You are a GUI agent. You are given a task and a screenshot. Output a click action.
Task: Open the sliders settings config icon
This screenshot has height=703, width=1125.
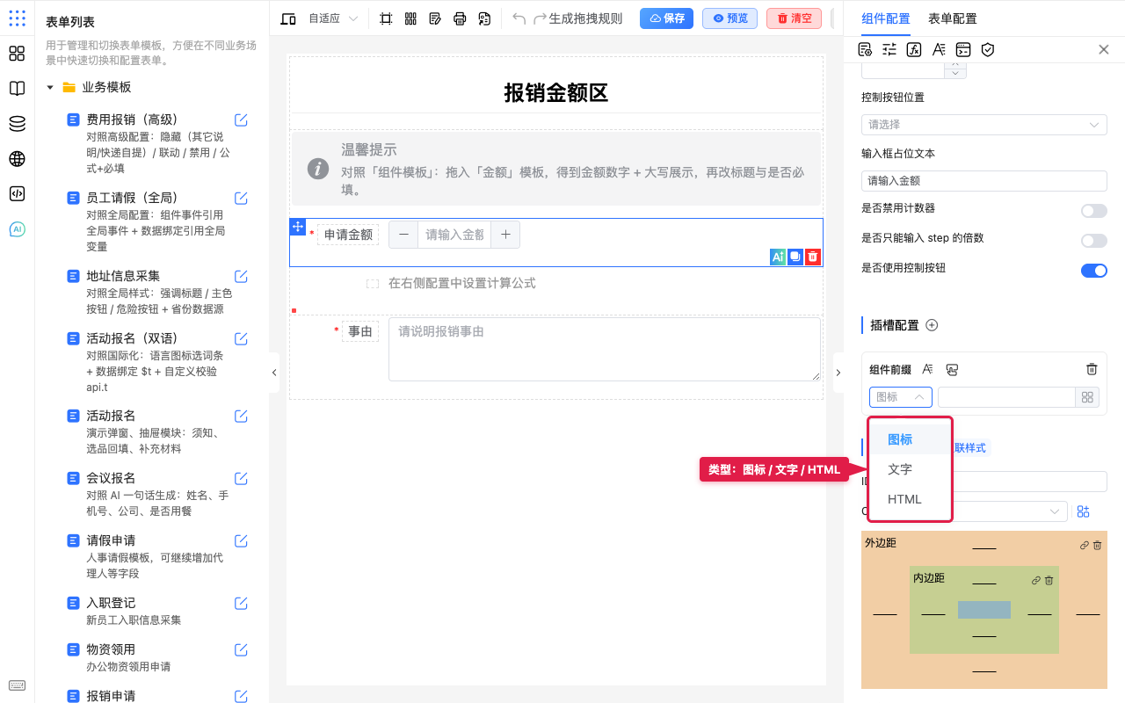(889, 49)
